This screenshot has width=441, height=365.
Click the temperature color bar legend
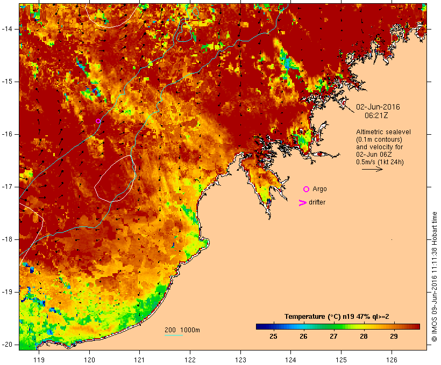[x=338, y=326]
